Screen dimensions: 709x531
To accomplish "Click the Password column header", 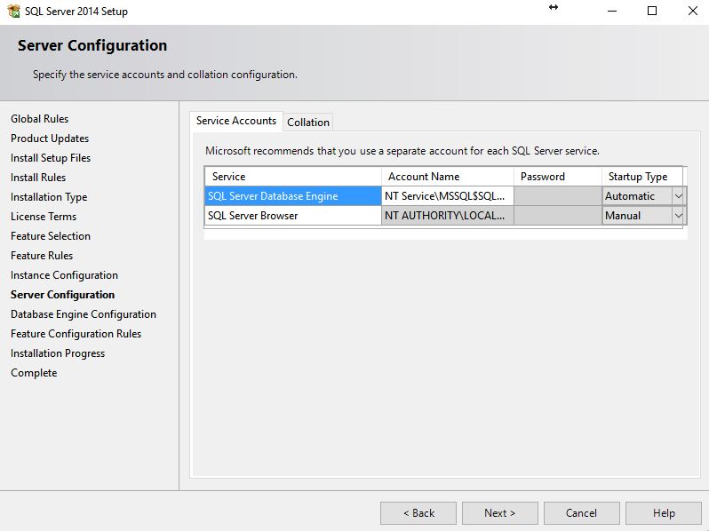I will (x=558, y=177).
